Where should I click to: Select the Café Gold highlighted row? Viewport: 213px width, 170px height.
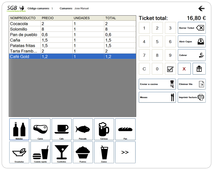pos(73,57)
